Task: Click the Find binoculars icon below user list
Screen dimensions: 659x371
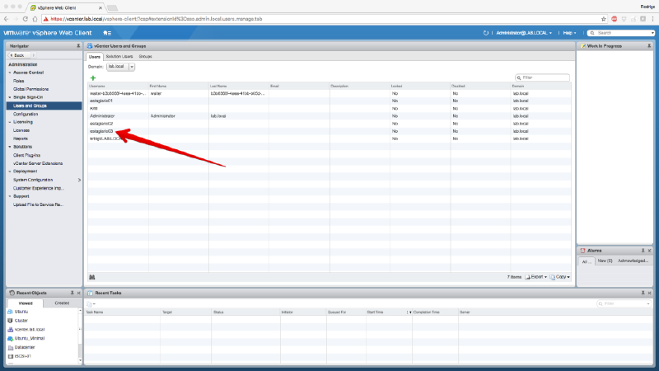Action: 92,276
